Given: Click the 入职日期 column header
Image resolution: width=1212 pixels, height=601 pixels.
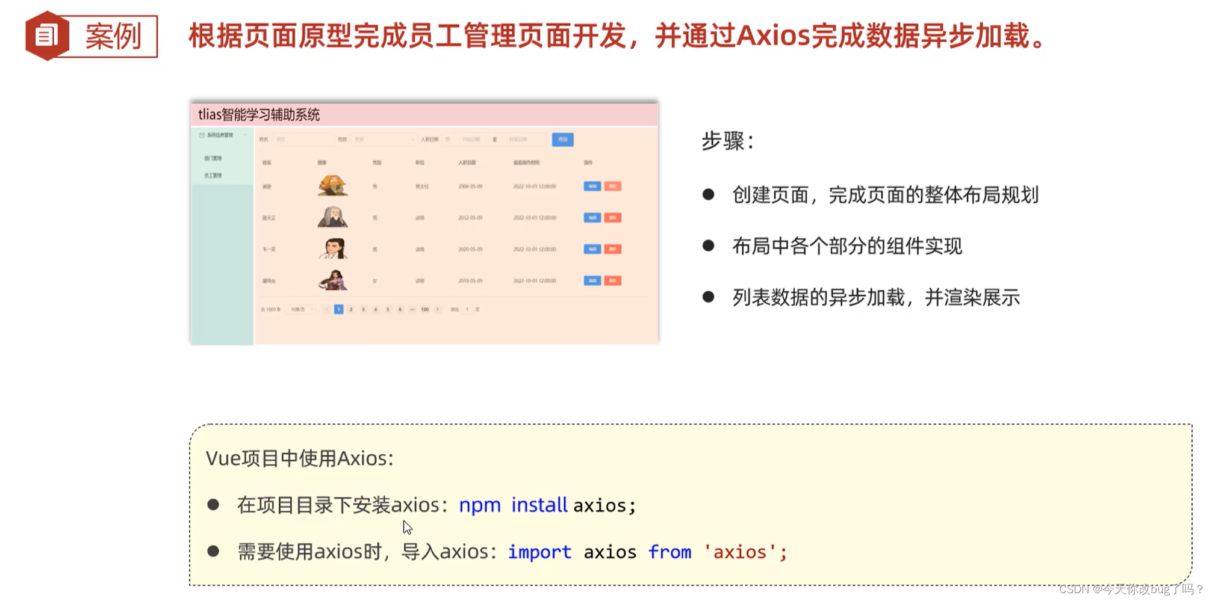Looking at the screenshot, I should point(467,162).
